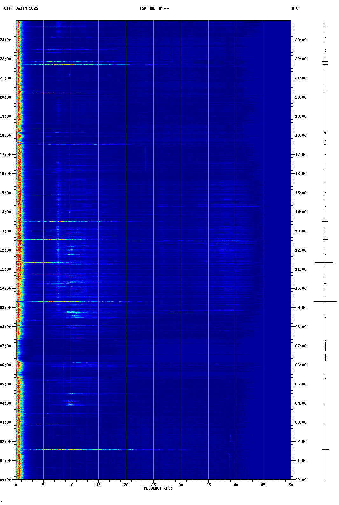This screenshot has height=505, width=339.
Task: Click the 'FREQUENCY (HZ)' axis label
Action: pyautogui.click(x=157, y=488)
